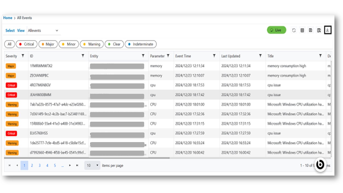This screenshot has width=343, height=193.
Task: Open the Severity column filter icon
Action: click(x=23, y=56)
